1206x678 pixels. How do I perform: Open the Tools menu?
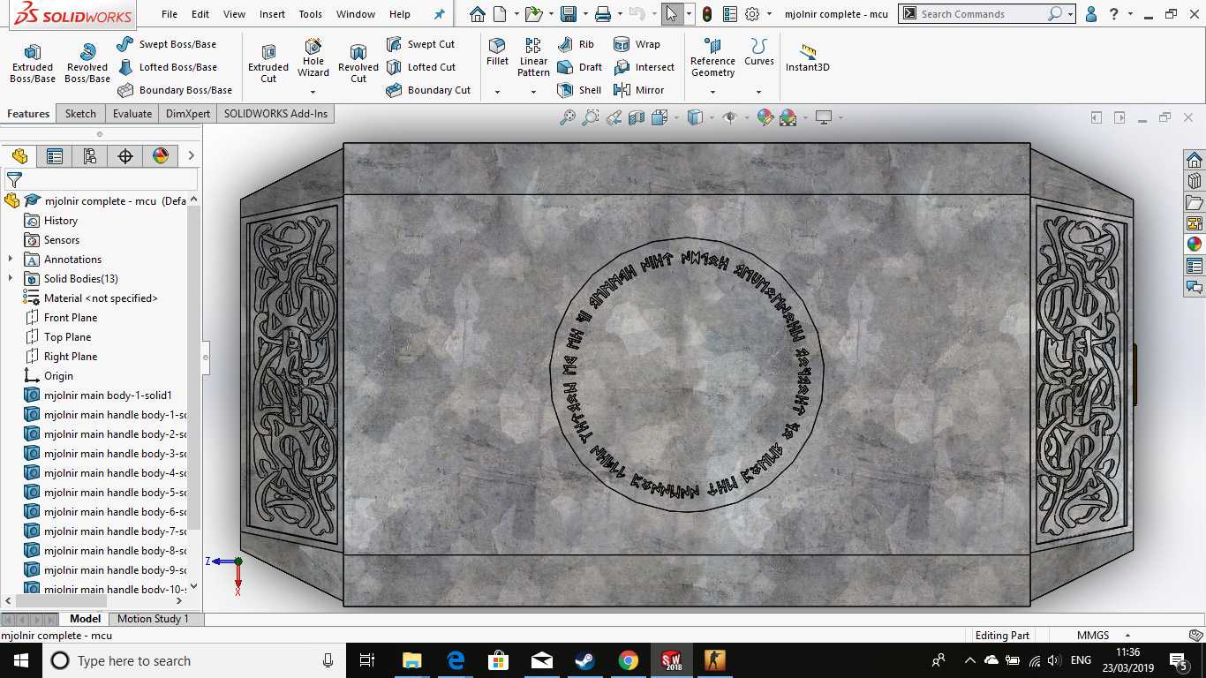coord(310,14)
